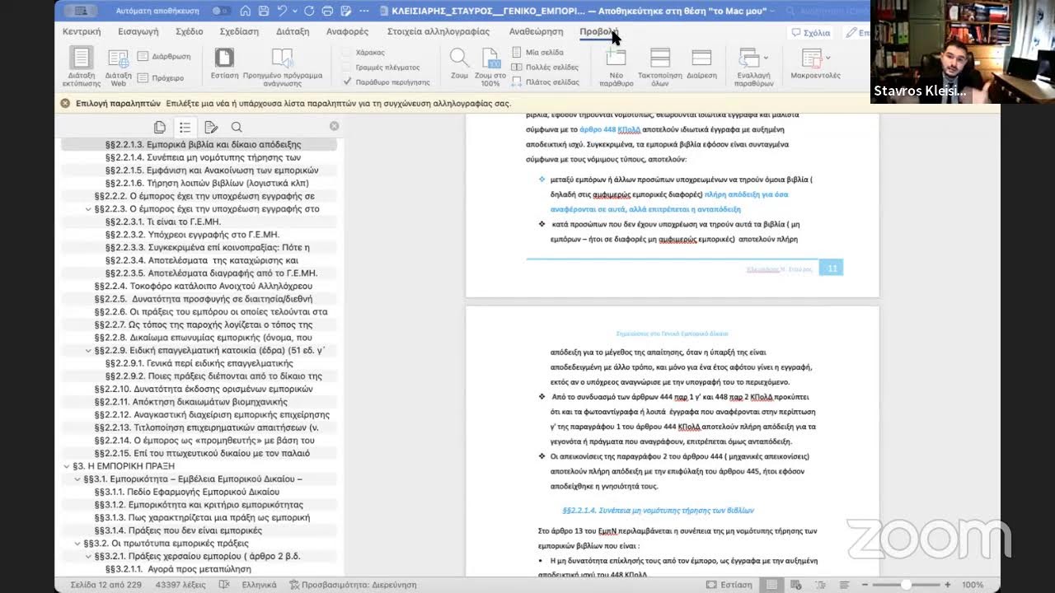Collapse heading §§2.2.3. Ο έμπορος έχει
Viewport: 1055px width, 593px height.
click(88, 209)
